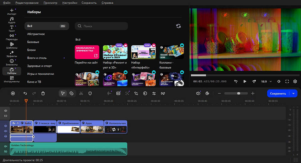The width and height of the screenshot is (301, 163).
Task: Open the Редактирование menu
Action: 27,3
